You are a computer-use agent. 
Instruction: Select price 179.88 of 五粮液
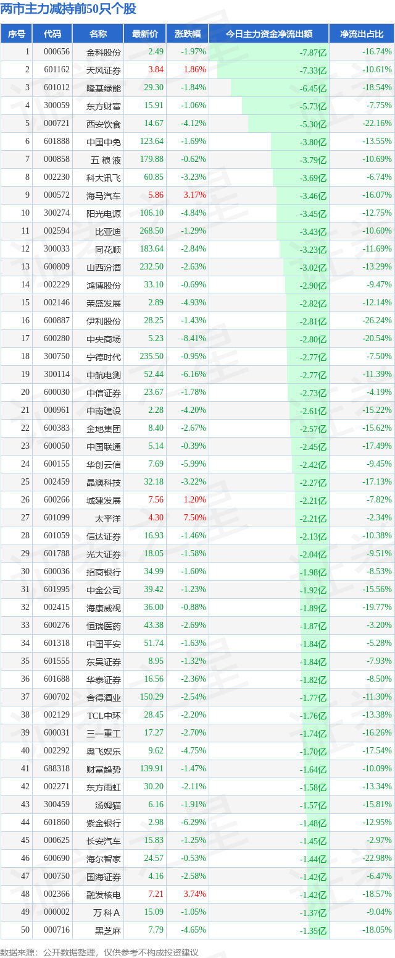tap(152, 159)
